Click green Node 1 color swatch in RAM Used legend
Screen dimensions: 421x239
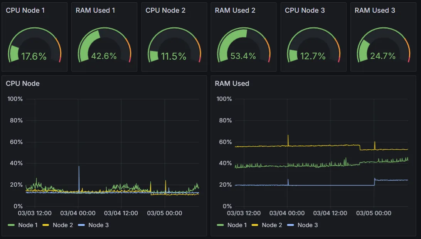click(221, 225)
